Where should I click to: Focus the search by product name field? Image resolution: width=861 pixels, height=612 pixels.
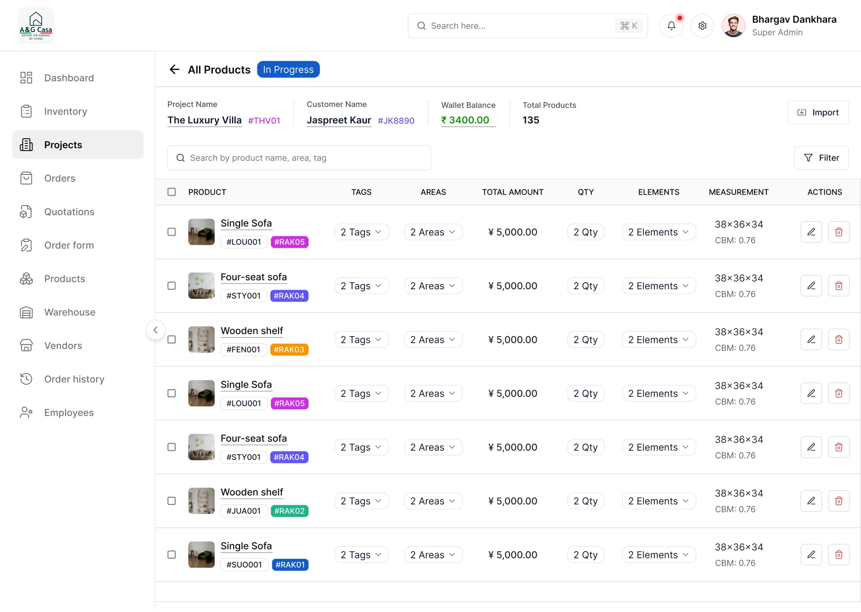coord(299,158)
